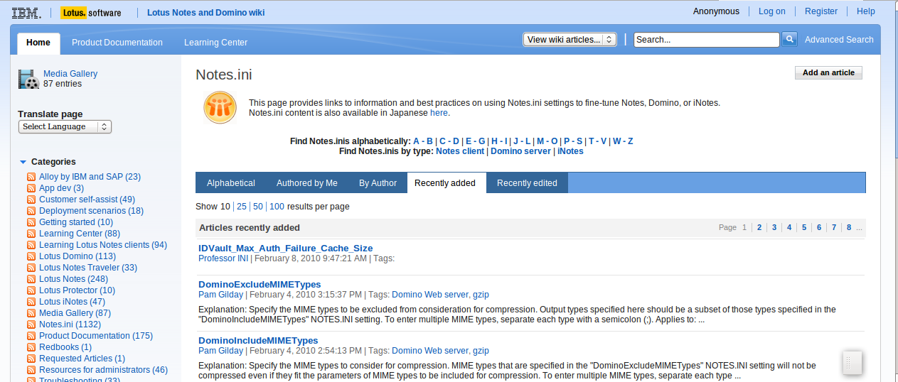Subscribe to Alloy by IBM and SAP RSS feed icon
The image size is (898, 382).
(31, 177)
